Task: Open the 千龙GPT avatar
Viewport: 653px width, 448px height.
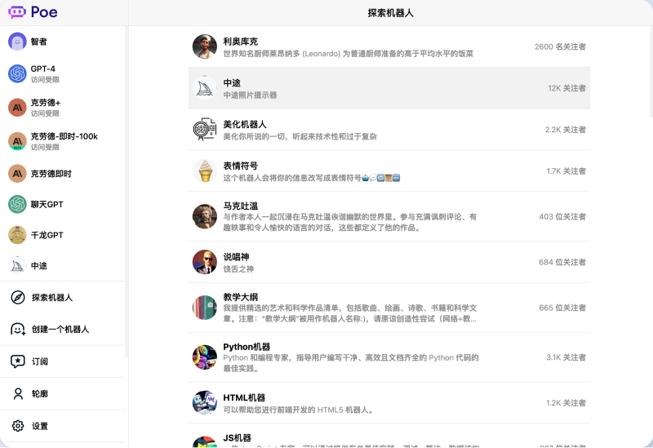Action: coord(17,235)
